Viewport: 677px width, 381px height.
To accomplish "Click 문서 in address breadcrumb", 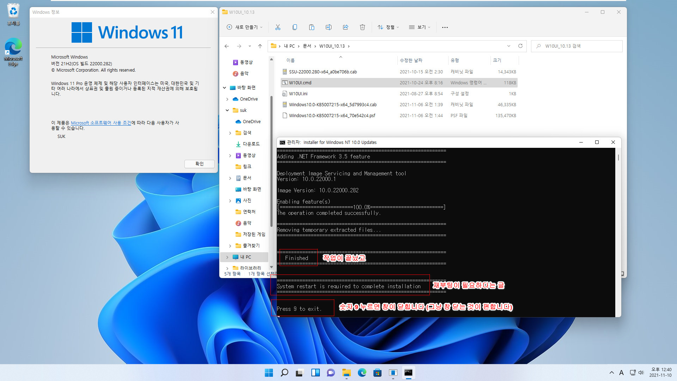I will tap(307, 46).
